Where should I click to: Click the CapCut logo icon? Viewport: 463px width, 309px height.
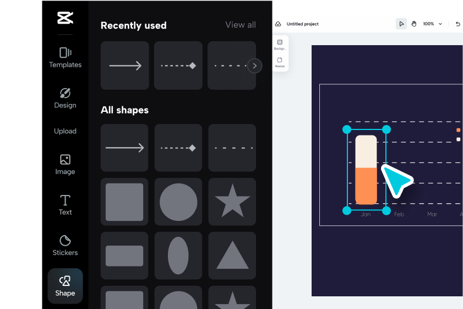click(x=65, y=18)
